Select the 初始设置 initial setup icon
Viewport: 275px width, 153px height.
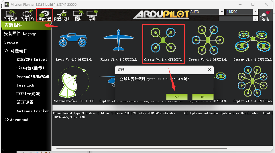point(44,15)
